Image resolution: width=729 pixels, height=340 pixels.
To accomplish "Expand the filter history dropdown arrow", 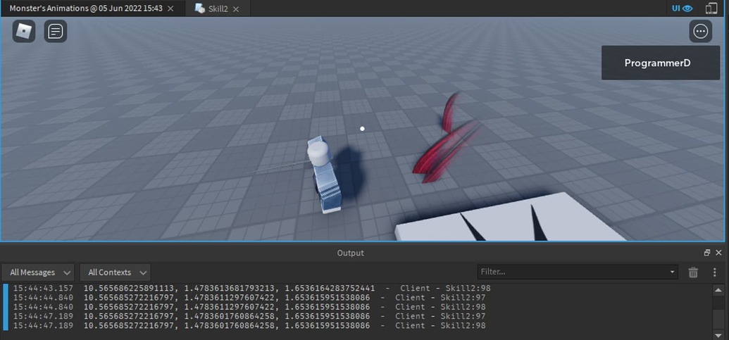I will [x=672, y=272].
